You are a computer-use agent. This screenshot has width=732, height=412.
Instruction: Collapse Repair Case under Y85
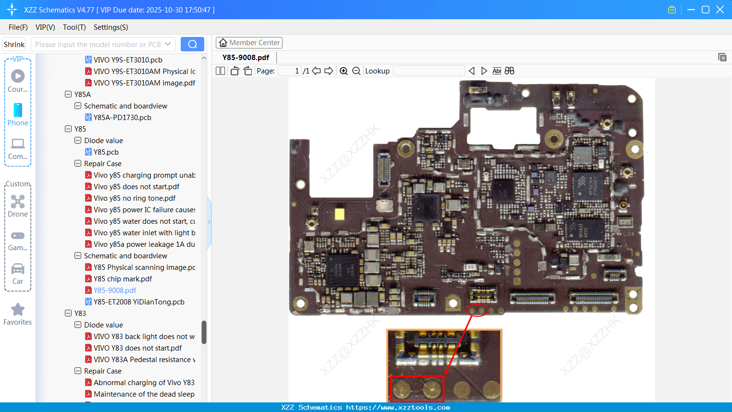(78, 163)
